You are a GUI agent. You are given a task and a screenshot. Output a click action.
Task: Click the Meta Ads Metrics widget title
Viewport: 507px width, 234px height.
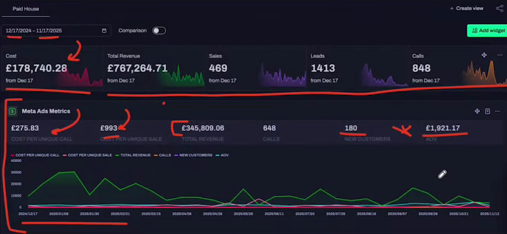tap(46, 111)
